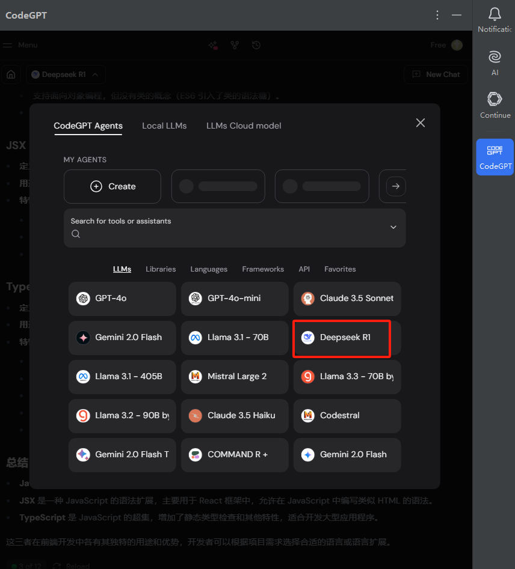Select the Llama 3.1 - 405B card
This screenshot has width=515, height=569.
(x=122, y=377)
